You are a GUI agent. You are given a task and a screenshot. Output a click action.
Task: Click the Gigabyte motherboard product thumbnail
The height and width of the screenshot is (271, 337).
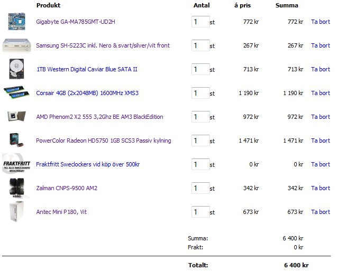[x=16, y=22]
